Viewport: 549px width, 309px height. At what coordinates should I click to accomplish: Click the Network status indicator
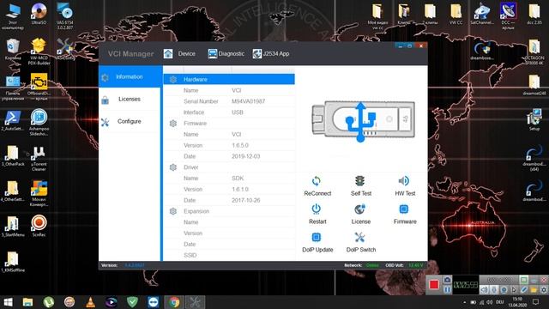point(372,265)
